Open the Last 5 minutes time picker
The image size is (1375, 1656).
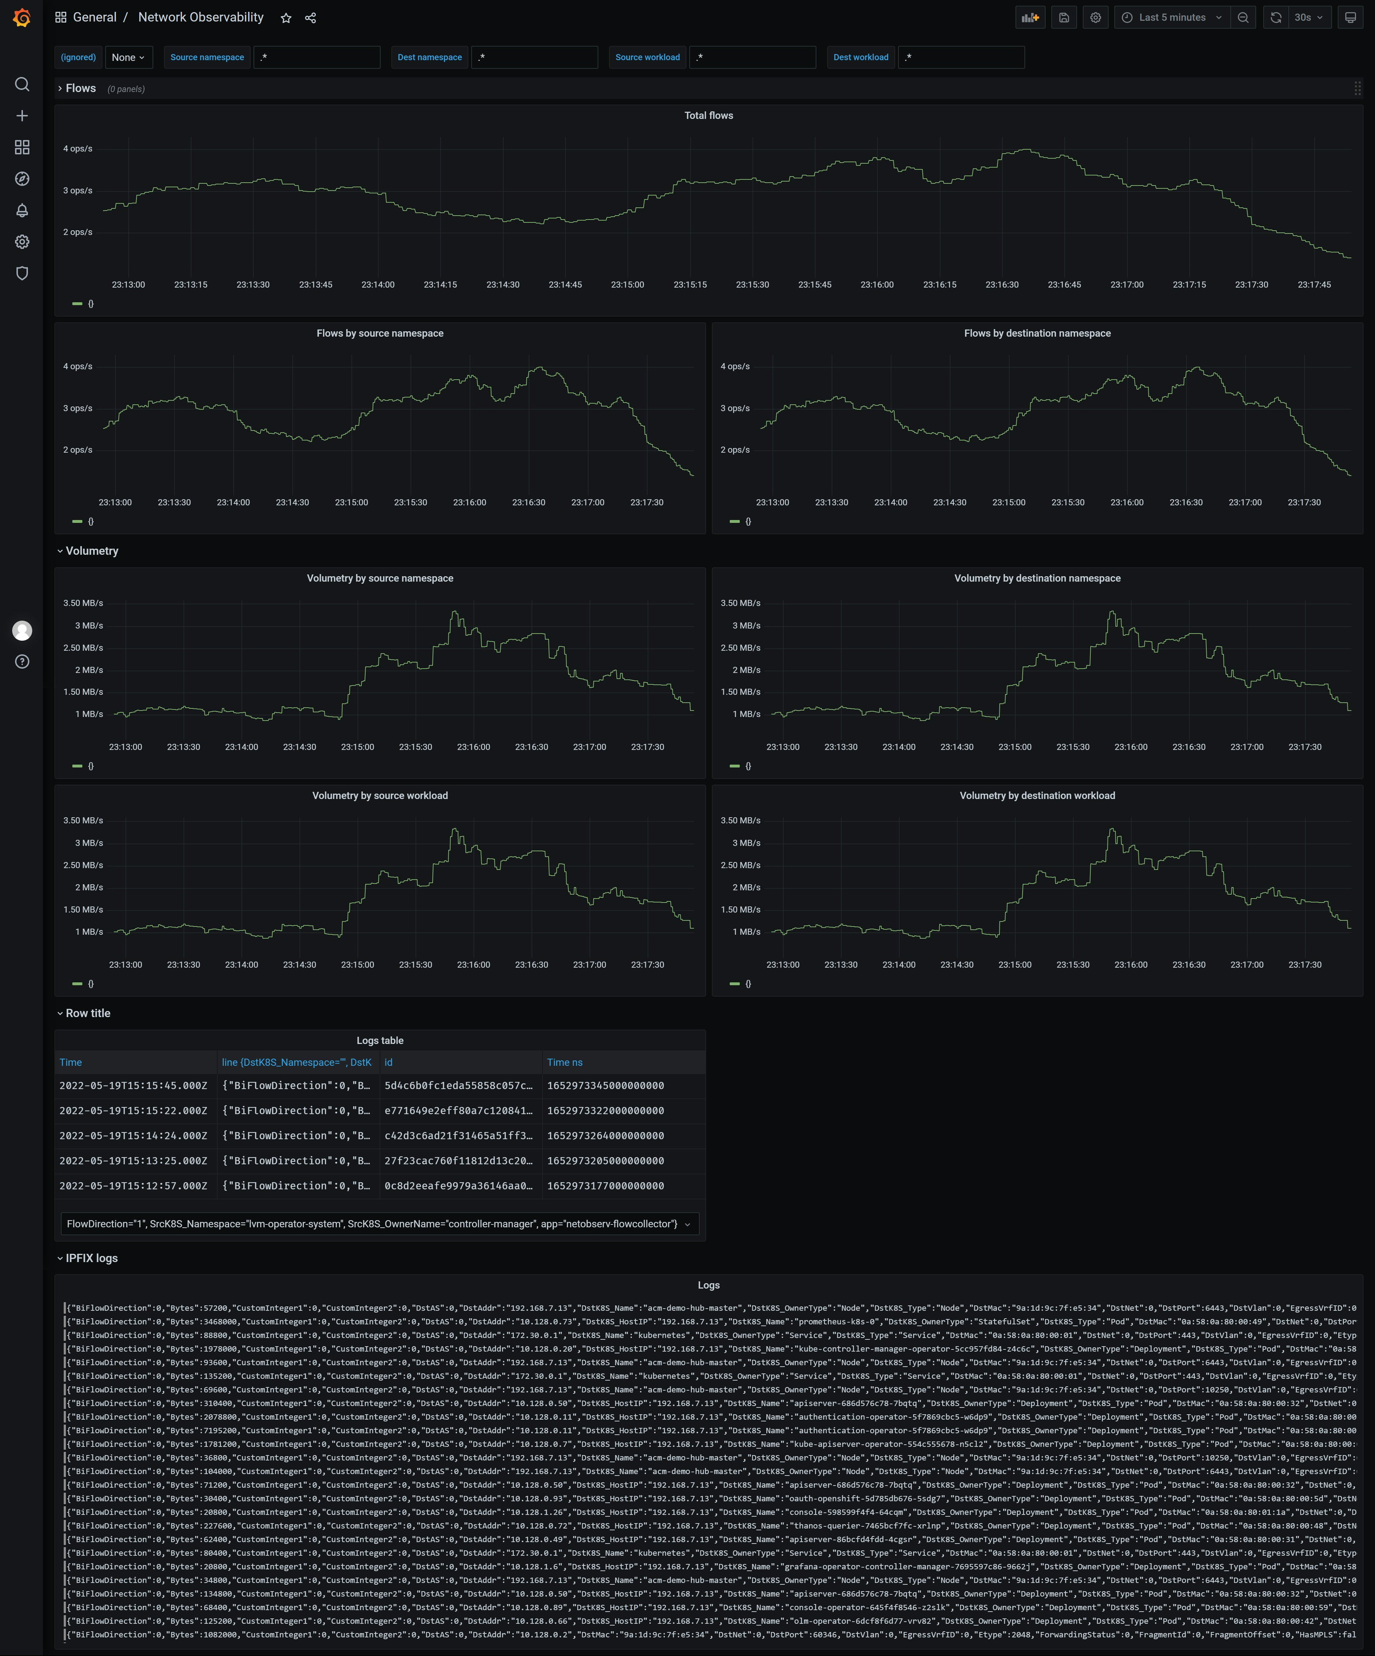[1172, 17]
